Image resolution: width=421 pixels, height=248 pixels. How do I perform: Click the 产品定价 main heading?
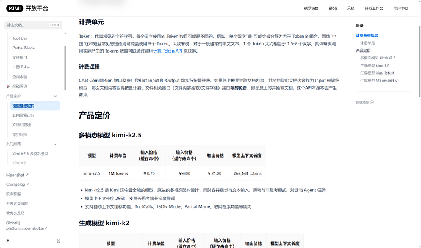pyautogui.click(x=95, y=115)
